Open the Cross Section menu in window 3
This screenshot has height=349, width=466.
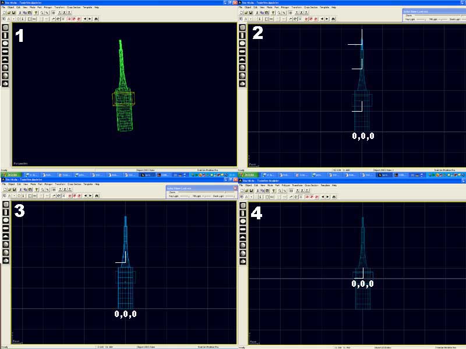point(74,184)
